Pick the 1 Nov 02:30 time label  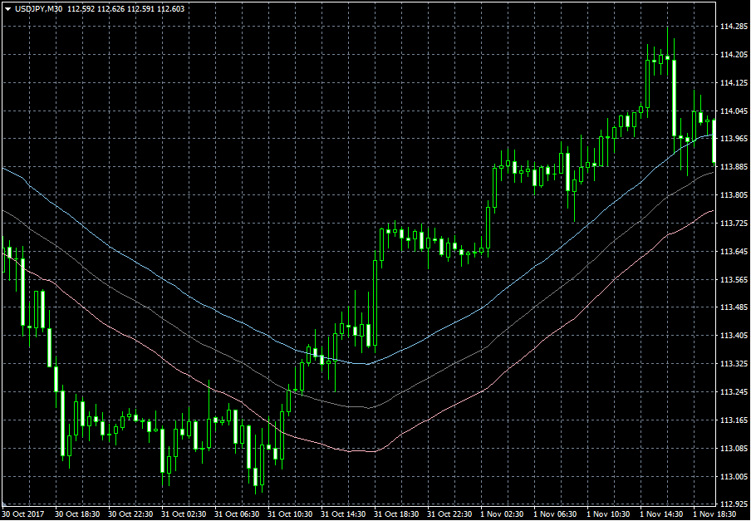(x=503, y=514)
